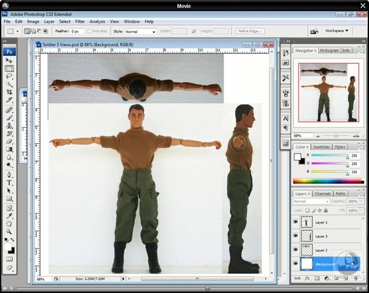Open the File menu
Image resolution: width=369 pixels, height=293 pixels.
pyautogui.click(x=7, y=21)
